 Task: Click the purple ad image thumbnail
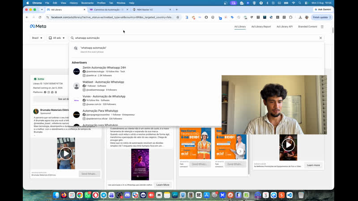pyautogui.click(x=140, y=164)
